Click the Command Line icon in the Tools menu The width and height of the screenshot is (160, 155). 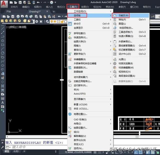[70, 24]
